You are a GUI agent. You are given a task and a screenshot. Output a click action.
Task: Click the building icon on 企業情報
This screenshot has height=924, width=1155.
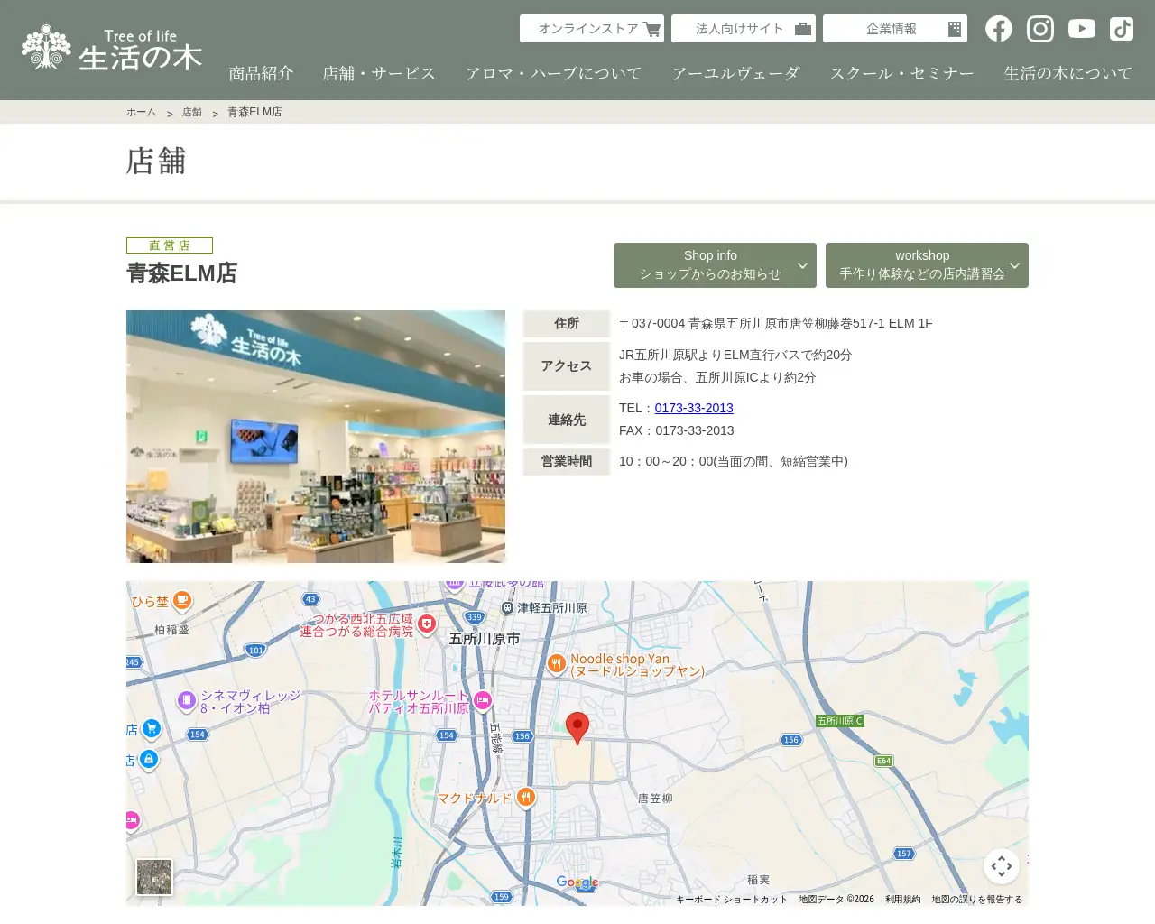(954, 28)
